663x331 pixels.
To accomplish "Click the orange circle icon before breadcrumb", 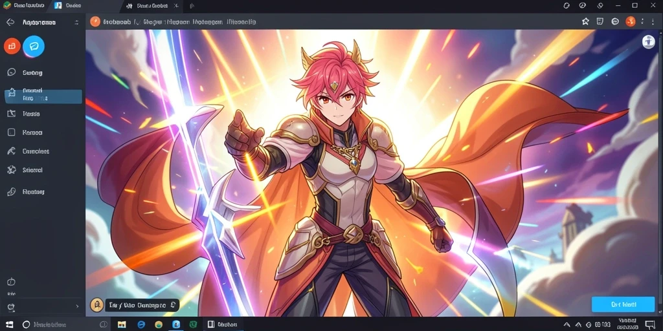I will (95, 21).
